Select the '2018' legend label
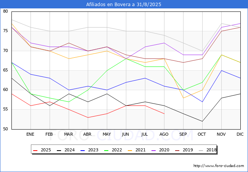The height and width of the screenshot is (172, 248). point(211,150)
